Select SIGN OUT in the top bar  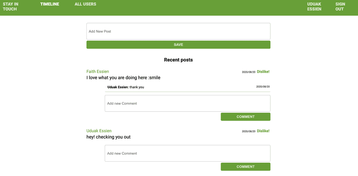[x=340, y=7]
